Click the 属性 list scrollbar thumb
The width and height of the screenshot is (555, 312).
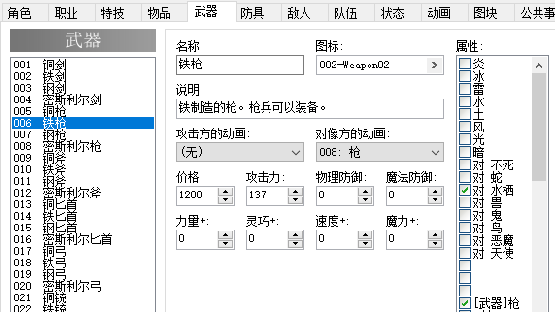click(539, 127)
